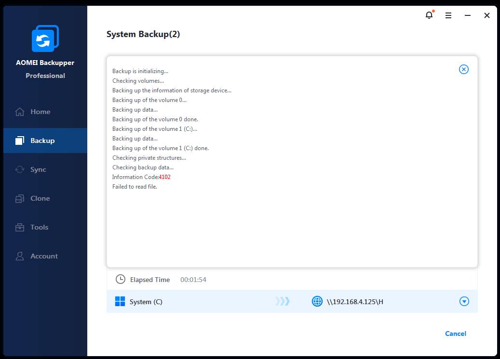Cancel the system backup operation
The height and width of the screenshot is (359, 500).
click(455, 333)
